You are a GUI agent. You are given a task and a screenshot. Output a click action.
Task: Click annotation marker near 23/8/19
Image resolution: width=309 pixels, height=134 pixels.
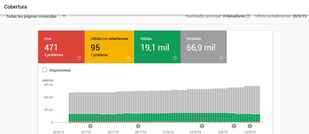(x=202, y=126)
